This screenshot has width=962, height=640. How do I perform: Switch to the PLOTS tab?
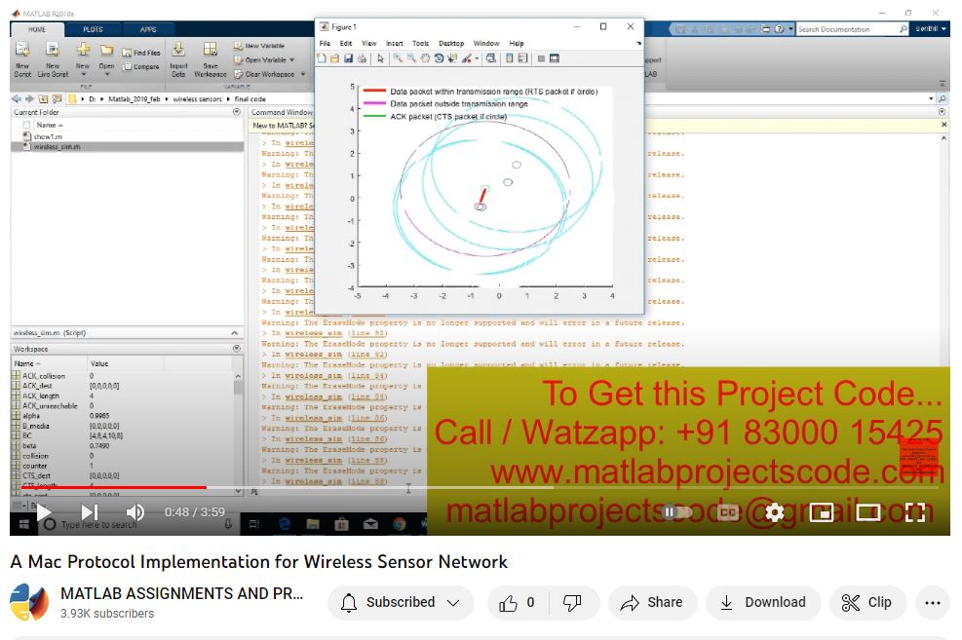point(93,29)
